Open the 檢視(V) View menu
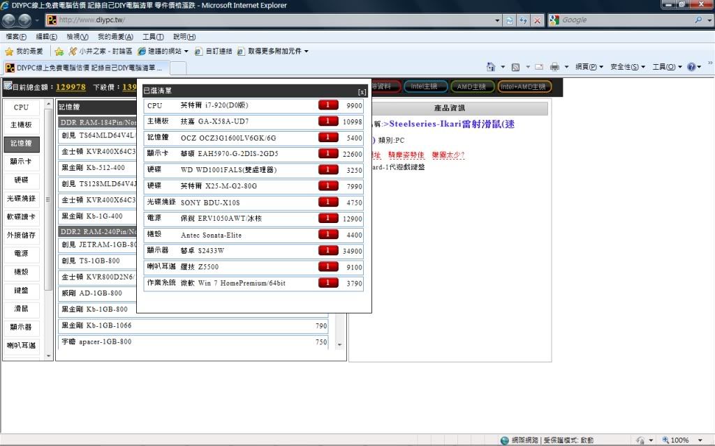Screen dimensions: 715x446 tap(77, 36)
